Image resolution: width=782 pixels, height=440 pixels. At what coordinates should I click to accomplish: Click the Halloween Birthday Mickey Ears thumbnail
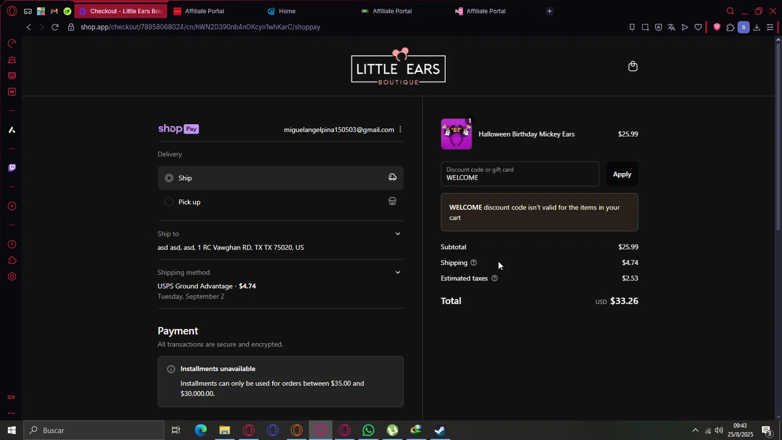tap(457, 134)
